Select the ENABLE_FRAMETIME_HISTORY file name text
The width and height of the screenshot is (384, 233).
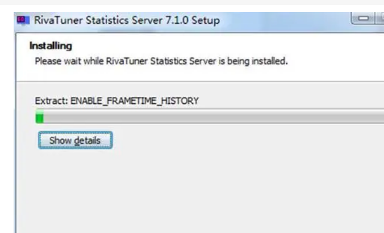point(135,101)
